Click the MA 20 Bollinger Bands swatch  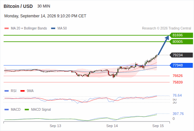tap(7, 28)
